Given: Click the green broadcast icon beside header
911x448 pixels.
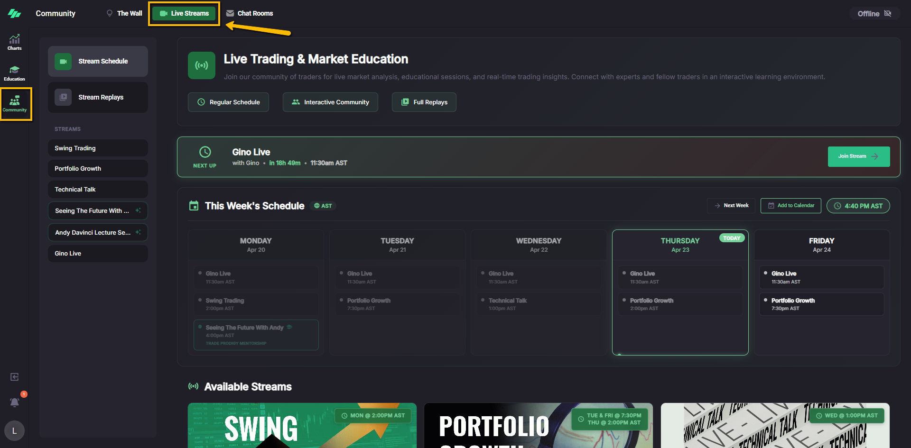Looking at the screenshot, I should [x=202, y=65].
